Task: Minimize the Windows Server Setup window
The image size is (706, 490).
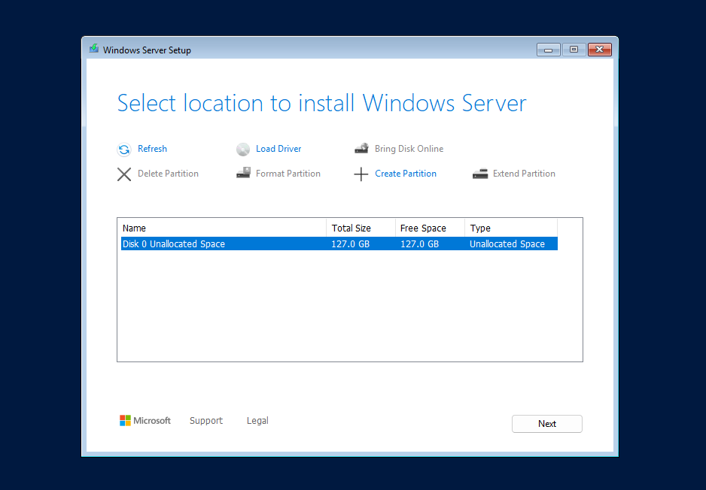Action: point(549,50)
